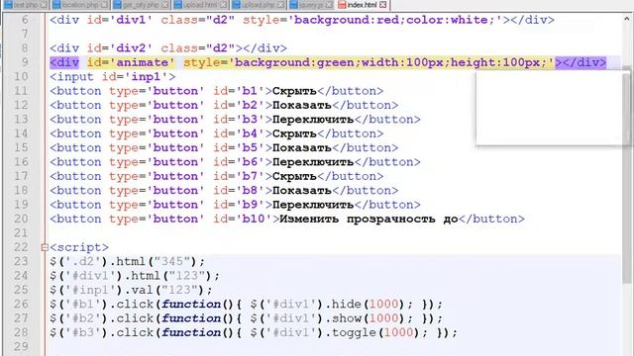Open the get_city.php tab

tap(141, 5)
